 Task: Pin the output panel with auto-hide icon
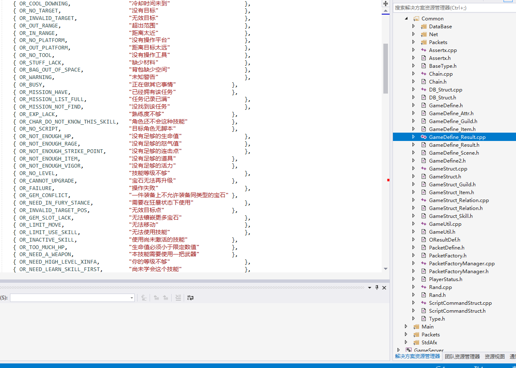377,288
